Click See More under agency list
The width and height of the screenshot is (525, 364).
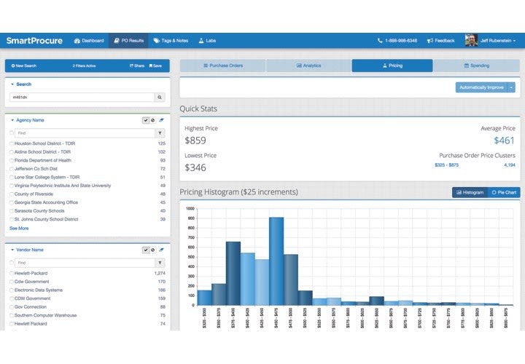pyautogui.click(x=19, y=228)
